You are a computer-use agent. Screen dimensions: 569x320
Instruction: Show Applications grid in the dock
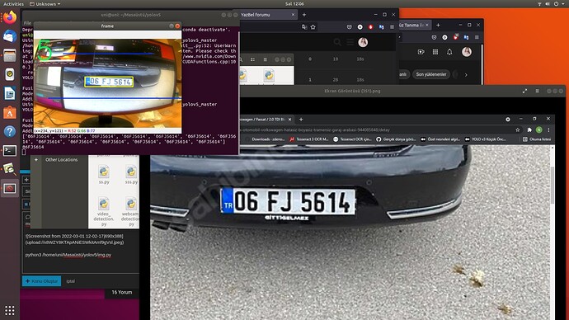point(10,310)
